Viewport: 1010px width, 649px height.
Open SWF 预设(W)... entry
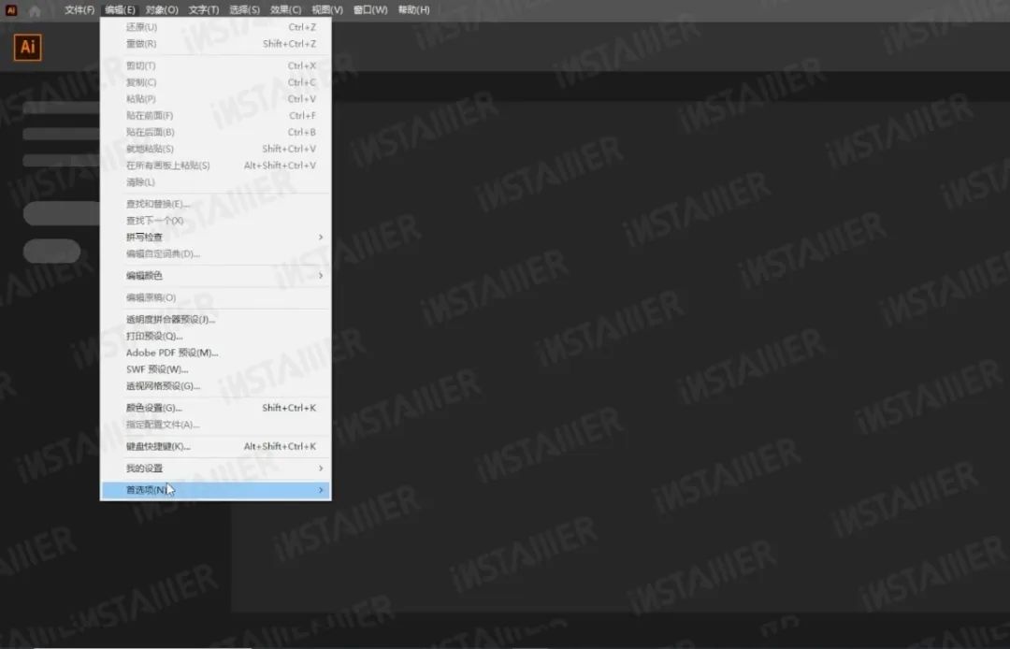(216, 369)
